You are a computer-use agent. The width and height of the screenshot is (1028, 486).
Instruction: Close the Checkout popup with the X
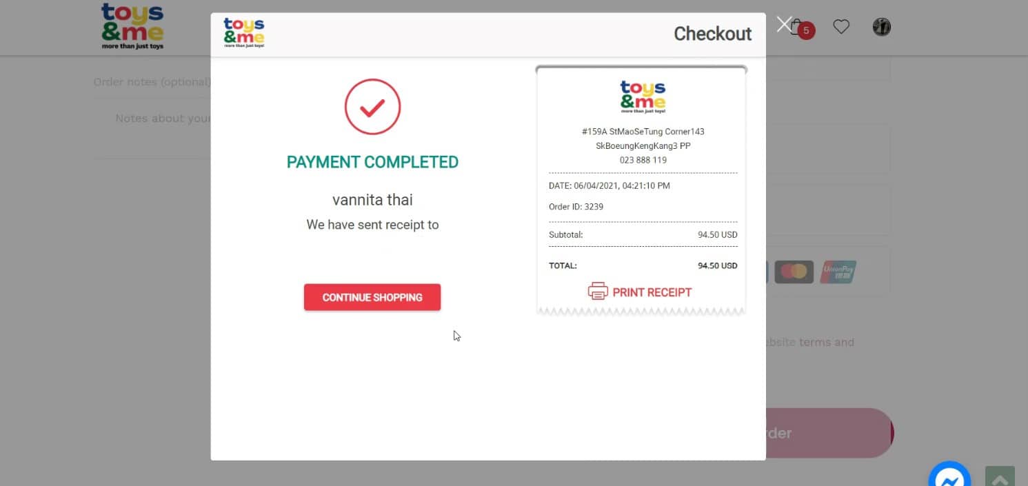(x=784, y=25)
